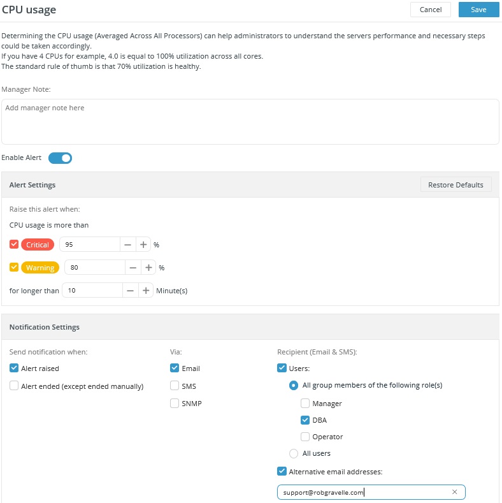502x503 pixels.
Task: Select the All users radio option
Action: [293, 453]
